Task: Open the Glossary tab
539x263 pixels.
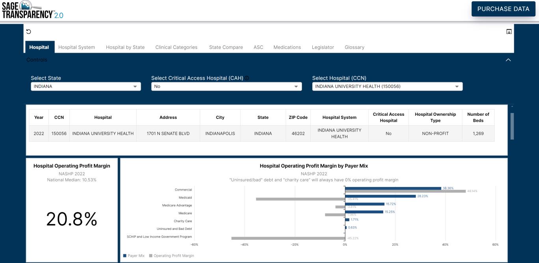Action: [x=354, y=46]
